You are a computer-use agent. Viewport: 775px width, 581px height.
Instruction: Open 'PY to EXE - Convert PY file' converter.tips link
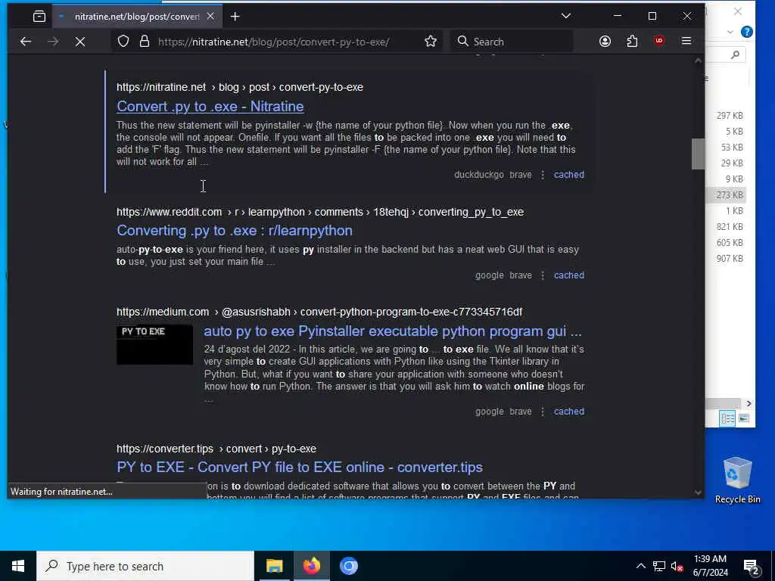tap(300, 468)
